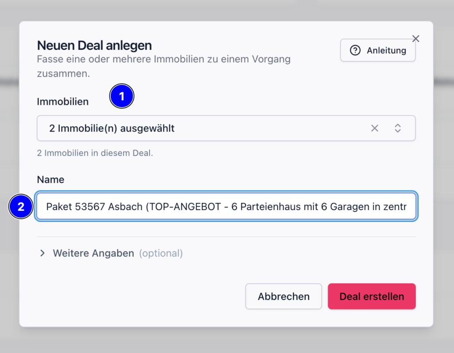Open Immobilien list via up-down chevron icon
The width and height of the screenshot is (454, 353).
point(398,128)
